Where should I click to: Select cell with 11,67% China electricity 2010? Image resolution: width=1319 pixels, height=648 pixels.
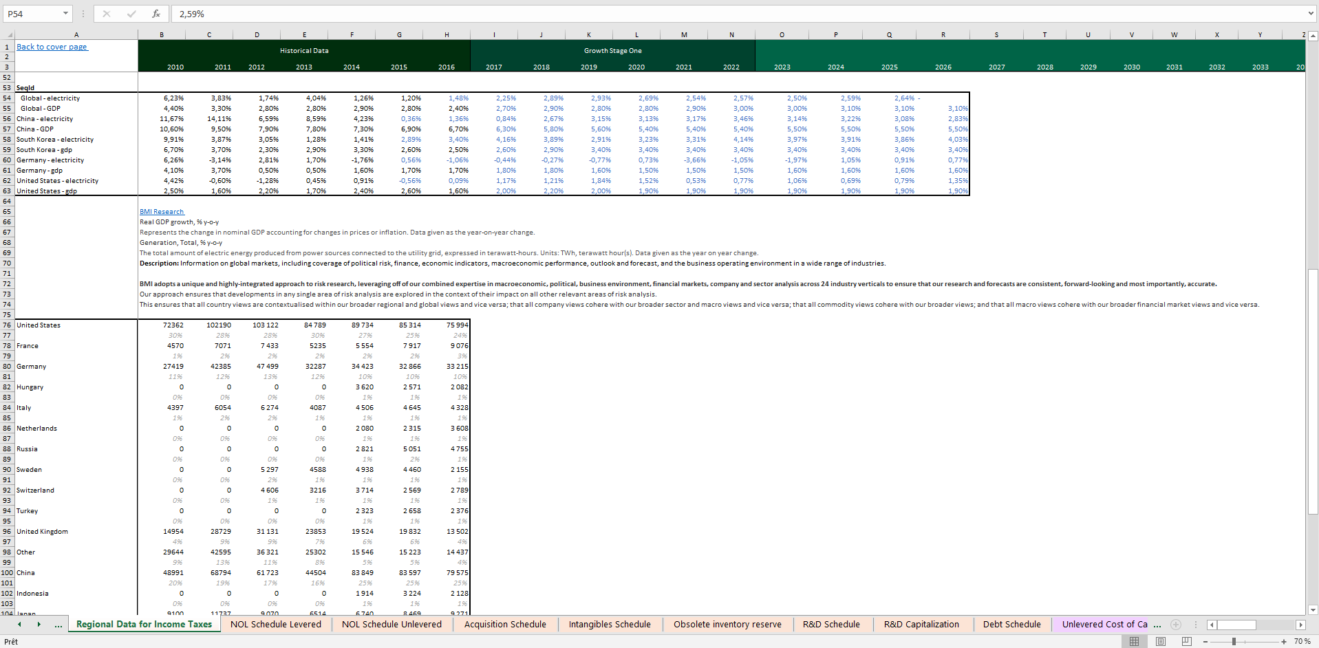(162, 119)
